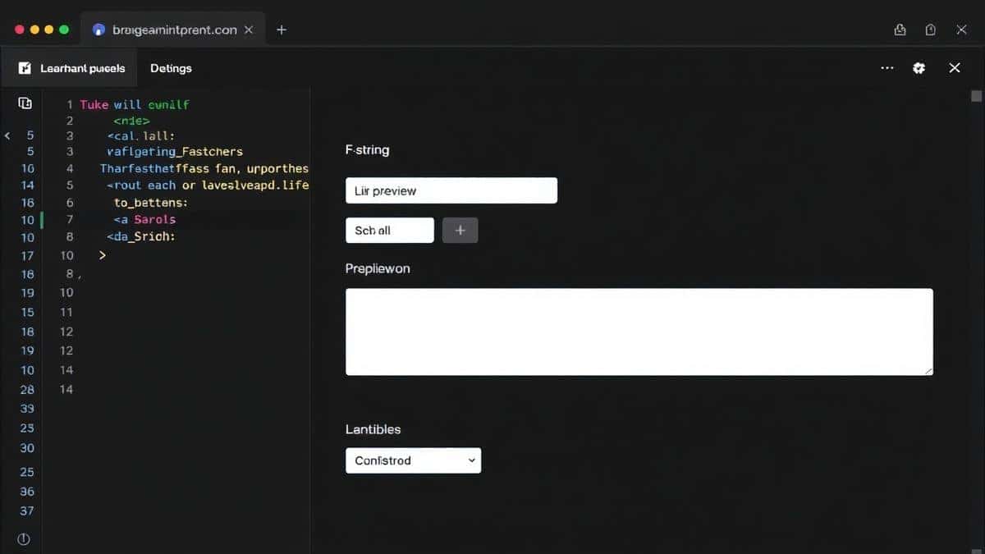Click the left chevron beside line 5
The width and height of the screenshot is (985, 554).
7,135
